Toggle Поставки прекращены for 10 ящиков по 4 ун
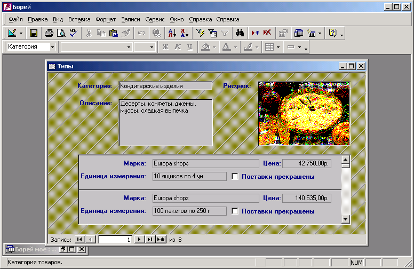The width and height of the screenshot is (414, 269). 235,176
